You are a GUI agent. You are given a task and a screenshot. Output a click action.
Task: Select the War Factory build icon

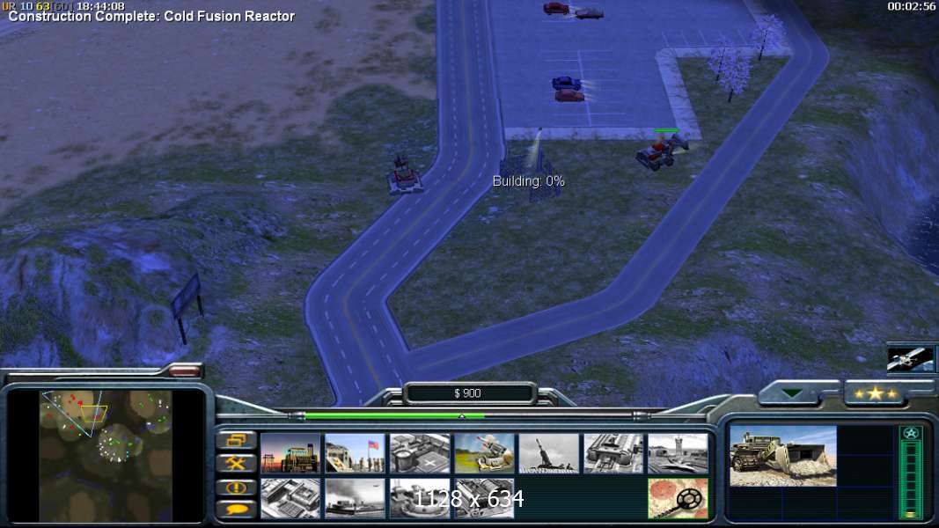point(613,453)
